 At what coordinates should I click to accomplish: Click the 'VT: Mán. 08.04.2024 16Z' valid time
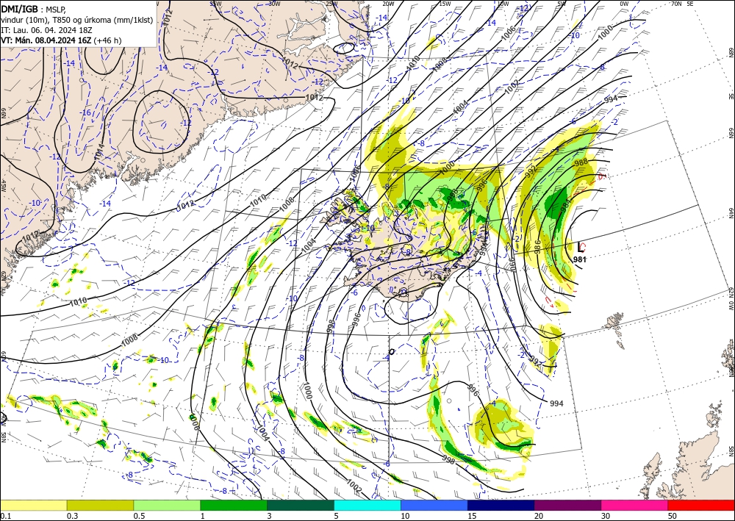46,40
